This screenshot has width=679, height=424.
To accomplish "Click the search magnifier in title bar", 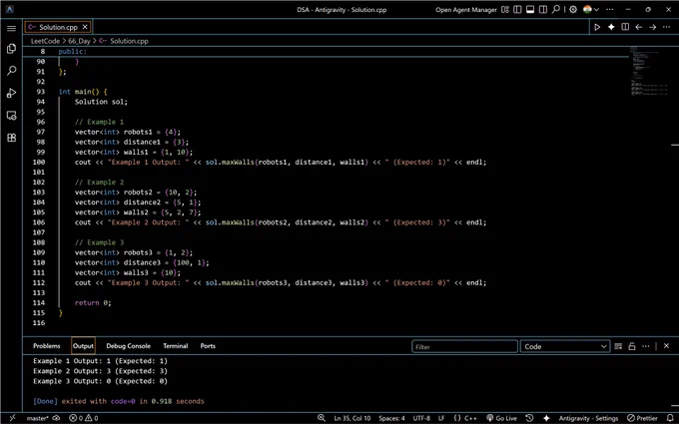I will 556,9.
